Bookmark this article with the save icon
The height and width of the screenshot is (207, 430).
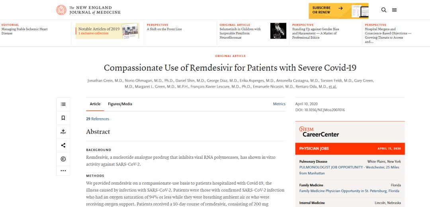pos(63,118)
